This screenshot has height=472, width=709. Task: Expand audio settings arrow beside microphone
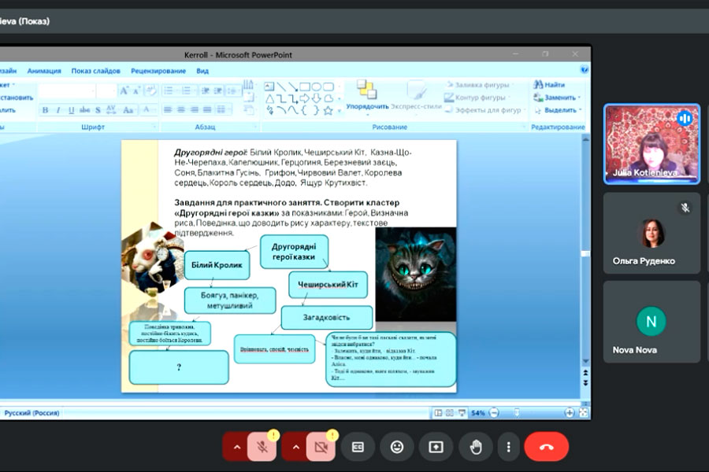click(236, 447)
